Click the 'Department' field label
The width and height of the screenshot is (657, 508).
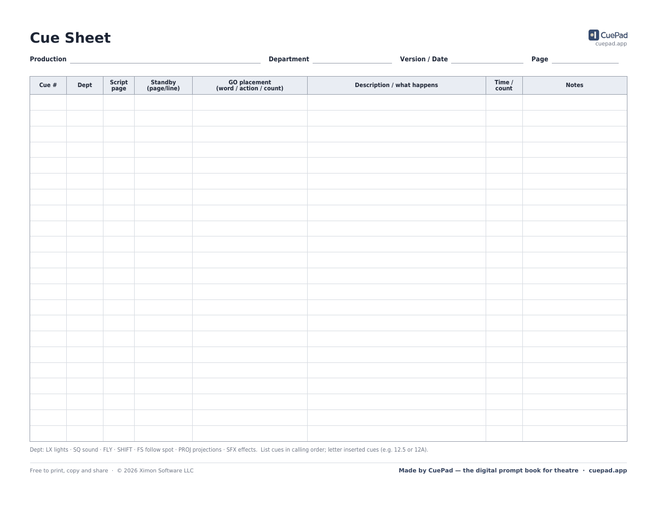pyautogui.click(x=289, y=59)
